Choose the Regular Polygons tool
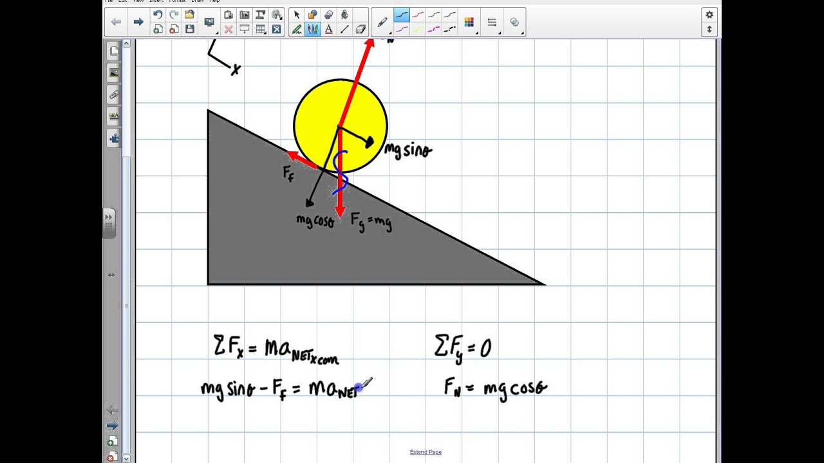 (329, 15)
